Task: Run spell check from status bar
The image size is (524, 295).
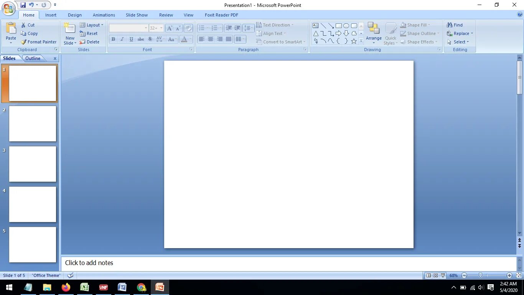Action: point(70,275)
